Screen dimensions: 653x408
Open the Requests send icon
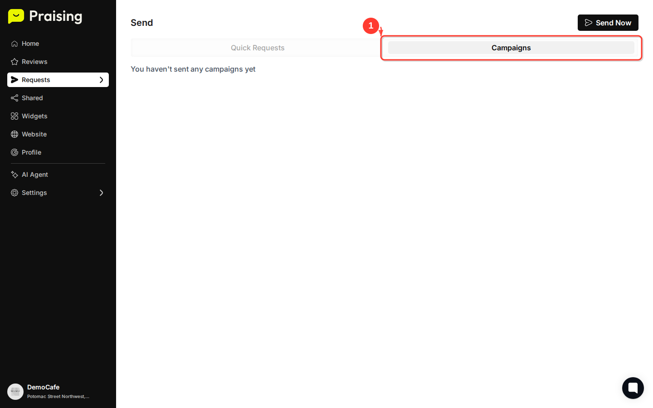coord(14,80)
